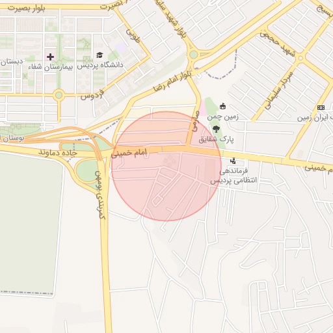Click the کمربندی بومهن highway label

click(100, 194)
